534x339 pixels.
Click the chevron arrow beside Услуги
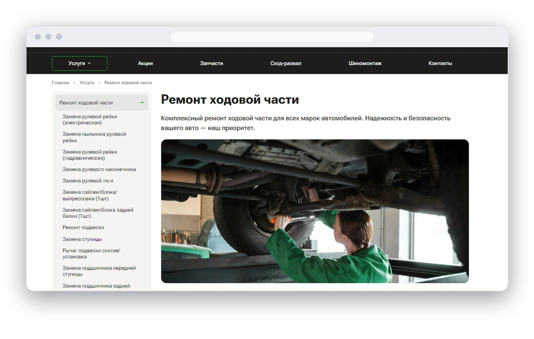coord(89,63)
